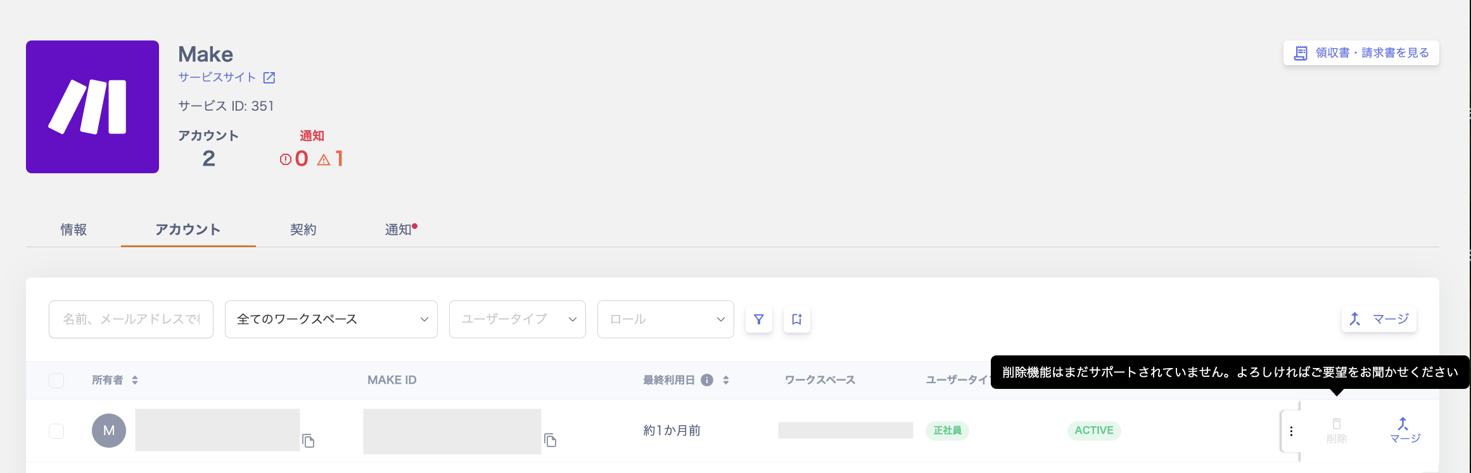Open the row's three-dot more menu
The height and width of the screenshot is (473, 1471).
(1291, 431)
